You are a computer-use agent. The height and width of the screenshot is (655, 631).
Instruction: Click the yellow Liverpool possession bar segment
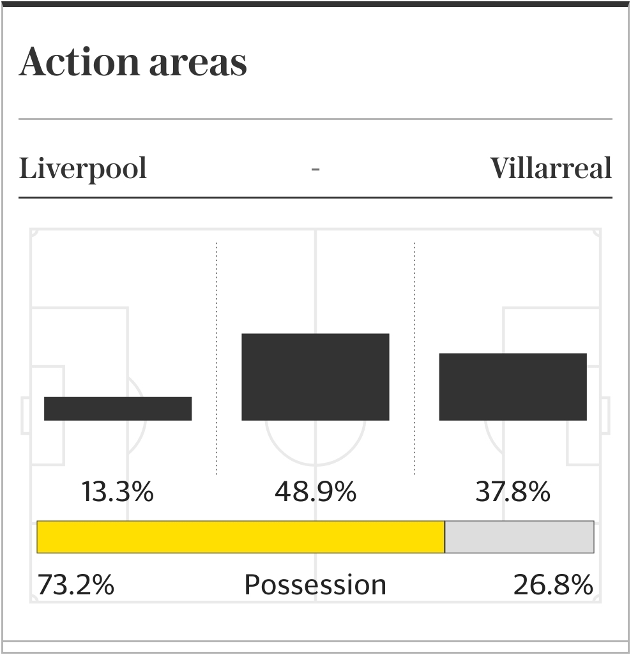click(240, 537)
